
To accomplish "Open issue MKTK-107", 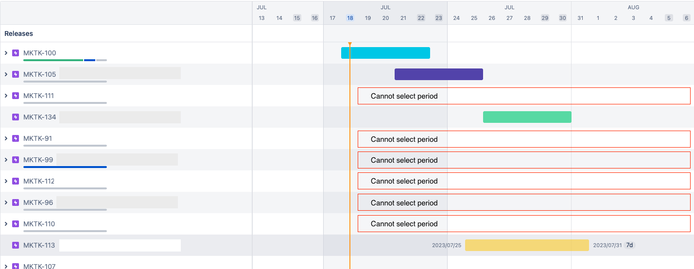I will click(x=39, y=266).
